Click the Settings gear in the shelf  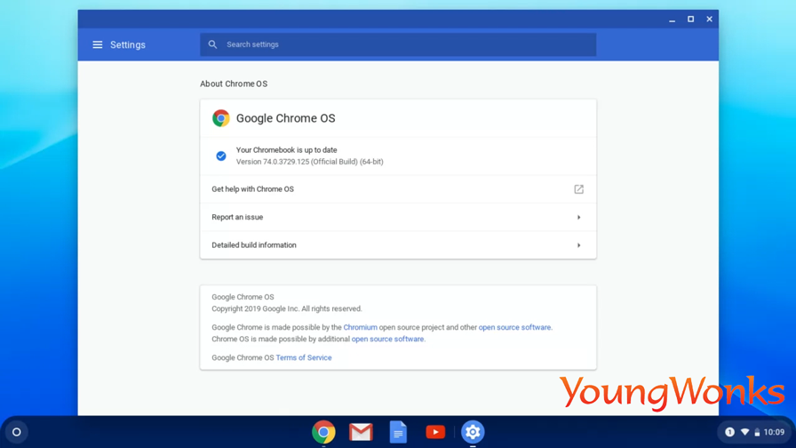pyautogui.click(x=473, y=432)
